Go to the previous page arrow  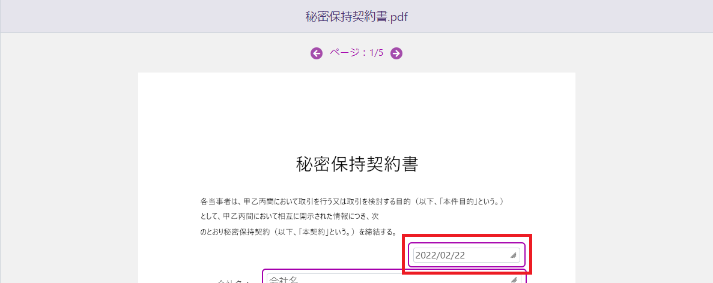(317, 53)
